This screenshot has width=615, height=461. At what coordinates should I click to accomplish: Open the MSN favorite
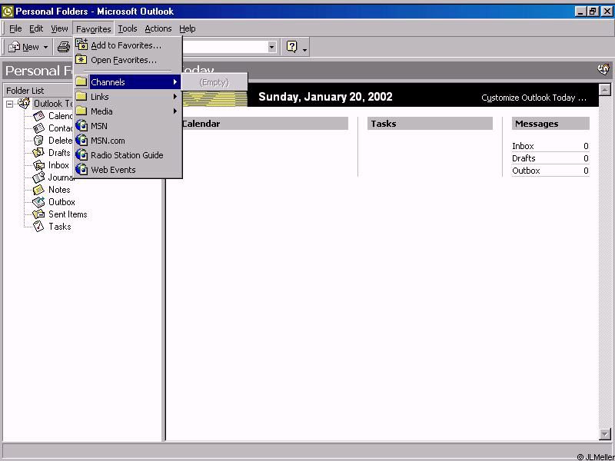pyautogui.click(x=128, y=126)
